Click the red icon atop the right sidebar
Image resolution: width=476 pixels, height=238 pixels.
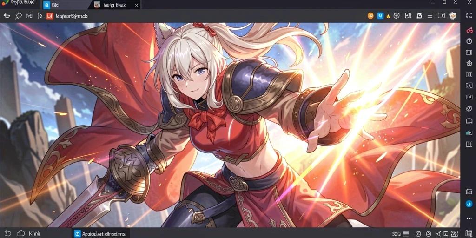[469, 30]
